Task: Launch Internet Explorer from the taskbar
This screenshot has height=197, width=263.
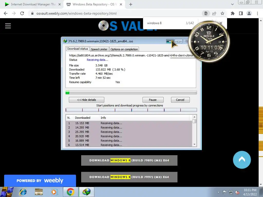Action: (x=23, y=192)
